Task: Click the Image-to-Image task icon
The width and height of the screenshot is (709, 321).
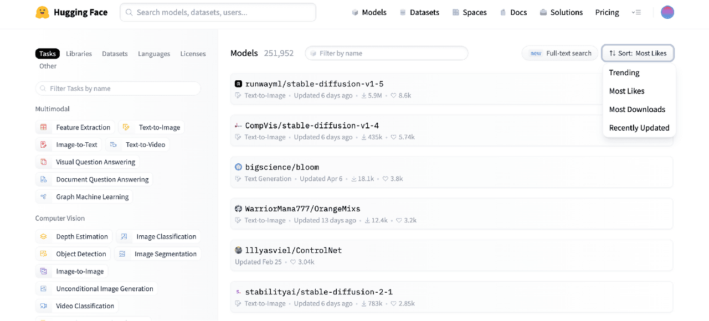Action: [43, 271]
